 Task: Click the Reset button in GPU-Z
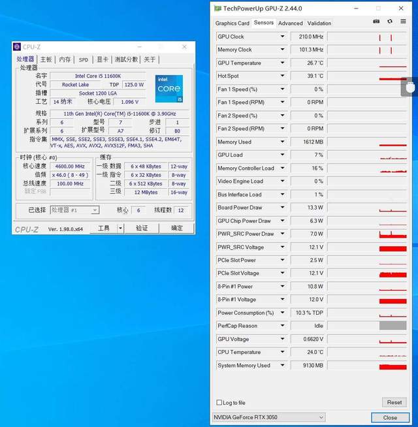(x=394, y=402)
